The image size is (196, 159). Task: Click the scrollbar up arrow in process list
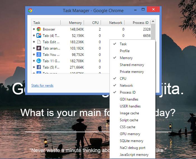153,21
